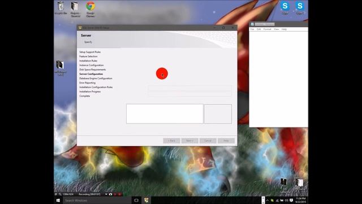This screenshot has height=204, width=362.
Task: Click the 1280x1024 resolution label on recorder
Action: [x=68, y=194]
